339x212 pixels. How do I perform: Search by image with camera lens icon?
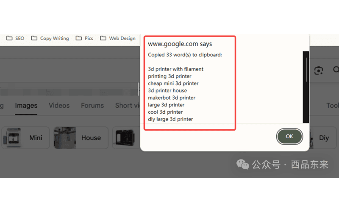click(319, 70)
